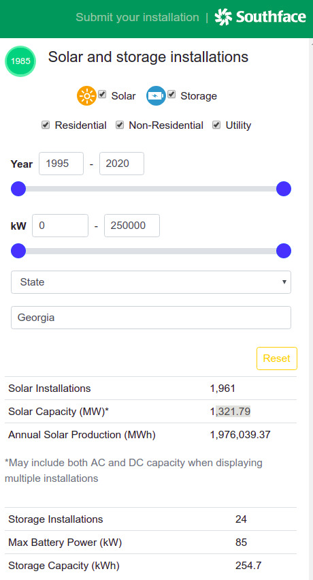The width and height of the screenshot is (313, 580).
Task: Click the Southface logo
Action: (260, 17)
